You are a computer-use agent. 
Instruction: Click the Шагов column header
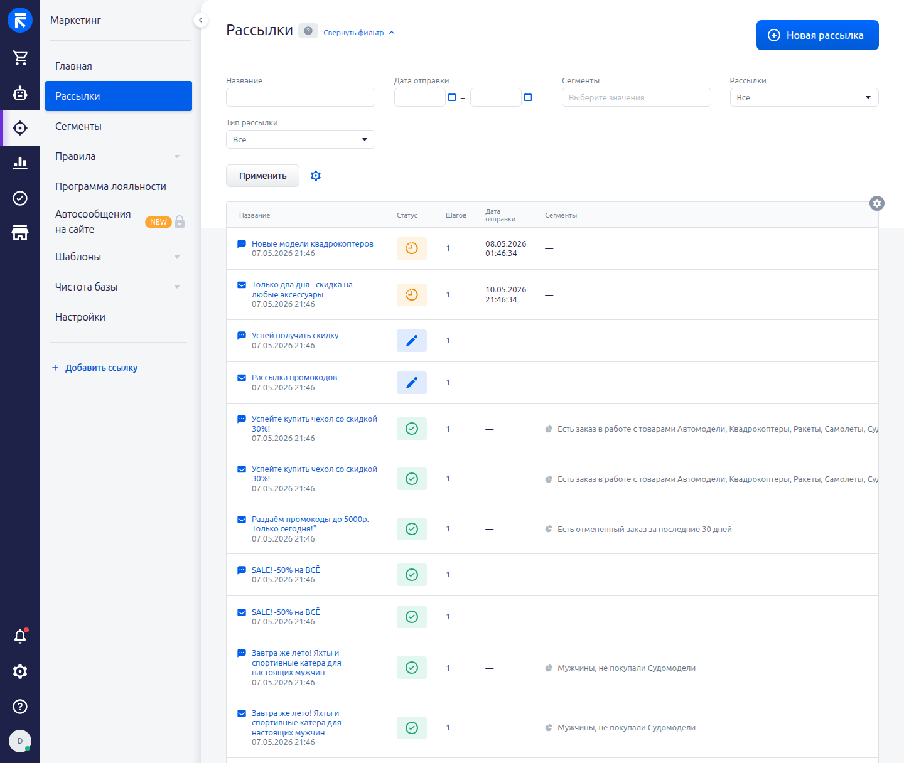pyautogui.click(x=456, y=215)
